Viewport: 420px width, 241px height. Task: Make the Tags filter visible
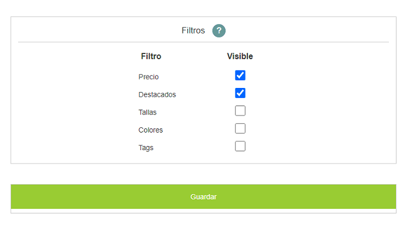[x=240, y=147]
